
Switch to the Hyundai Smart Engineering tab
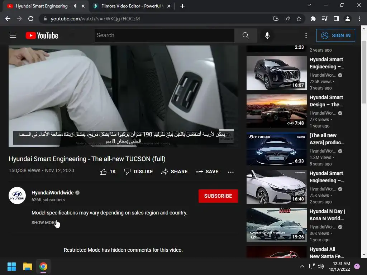(x=42, y=6)
